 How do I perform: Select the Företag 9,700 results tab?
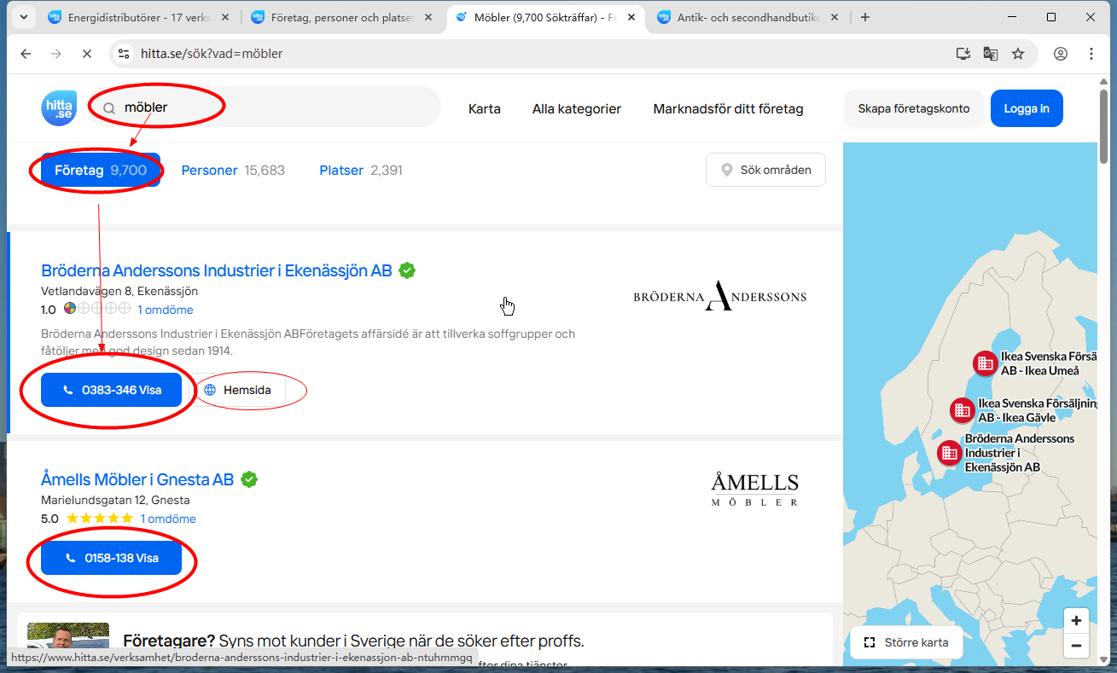coord(101,170)
